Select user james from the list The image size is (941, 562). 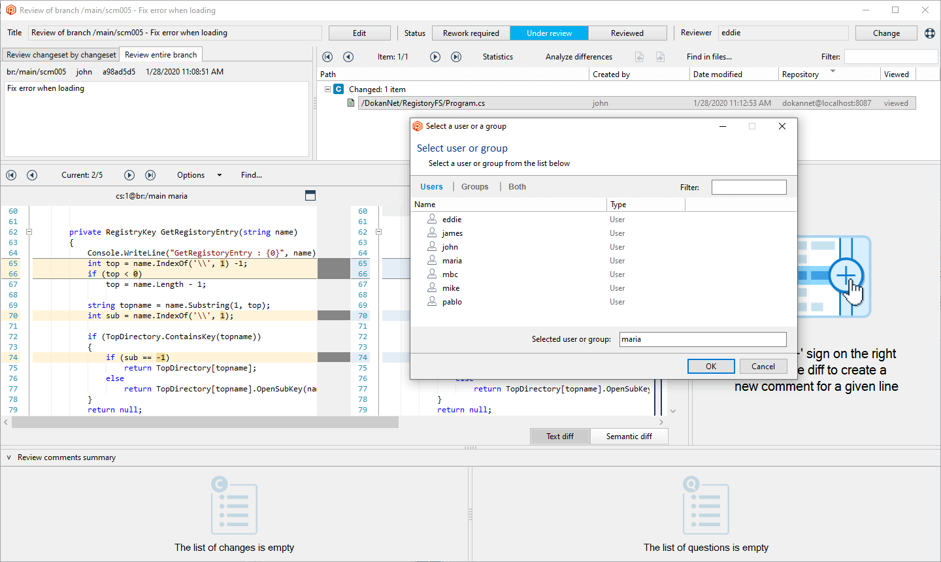click(452, 233)
